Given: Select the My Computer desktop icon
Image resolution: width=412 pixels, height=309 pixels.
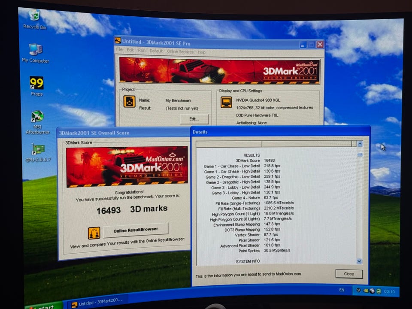Looking at the screenshot, I should tap(36, 53).
